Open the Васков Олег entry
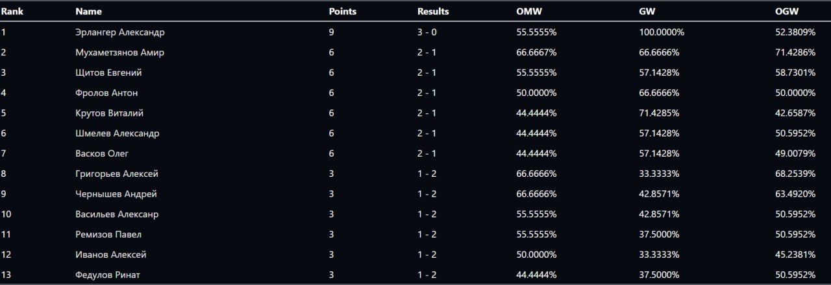 (102, 154)
